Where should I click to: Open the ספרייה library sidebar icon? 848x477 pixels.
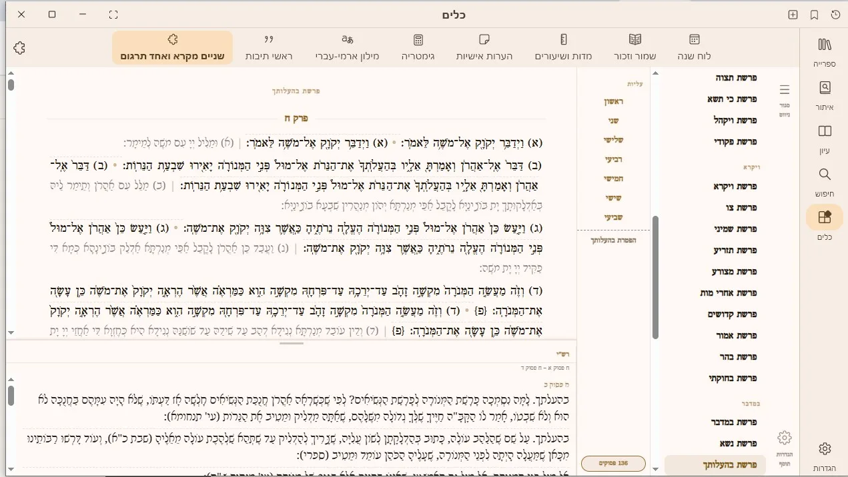[x=825, y=51]
